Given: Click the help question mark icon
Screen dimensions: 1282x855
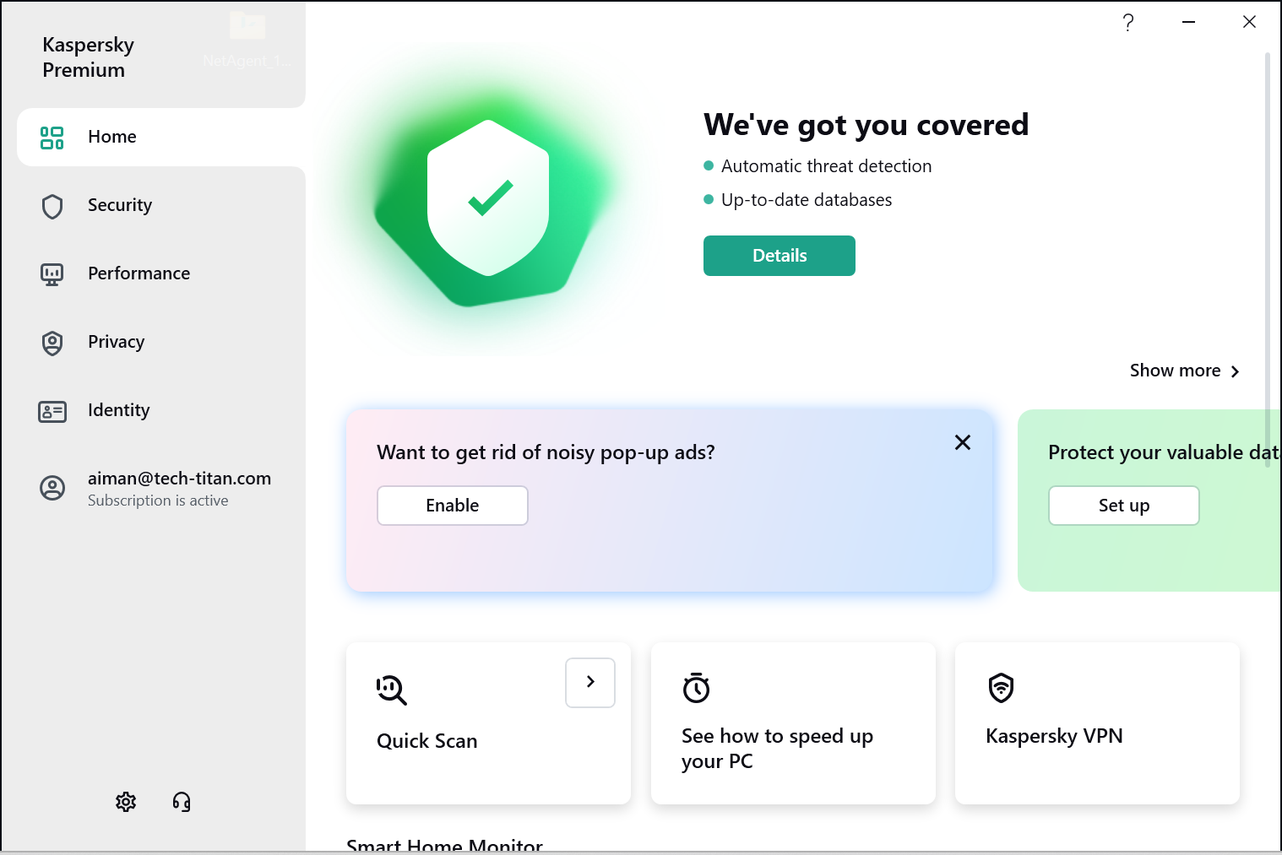Looking at the screenshot, I should [1128, 22].
